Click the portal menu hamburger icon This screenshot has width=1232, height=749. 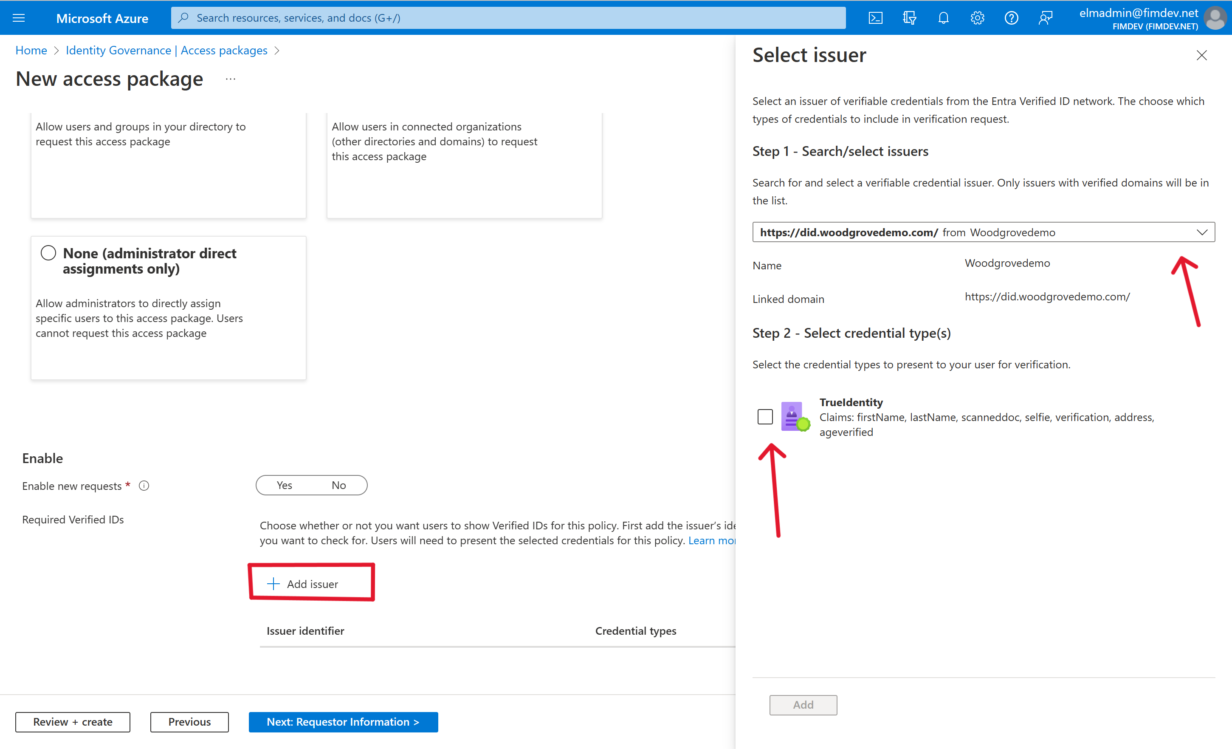(x=19, y=17)
